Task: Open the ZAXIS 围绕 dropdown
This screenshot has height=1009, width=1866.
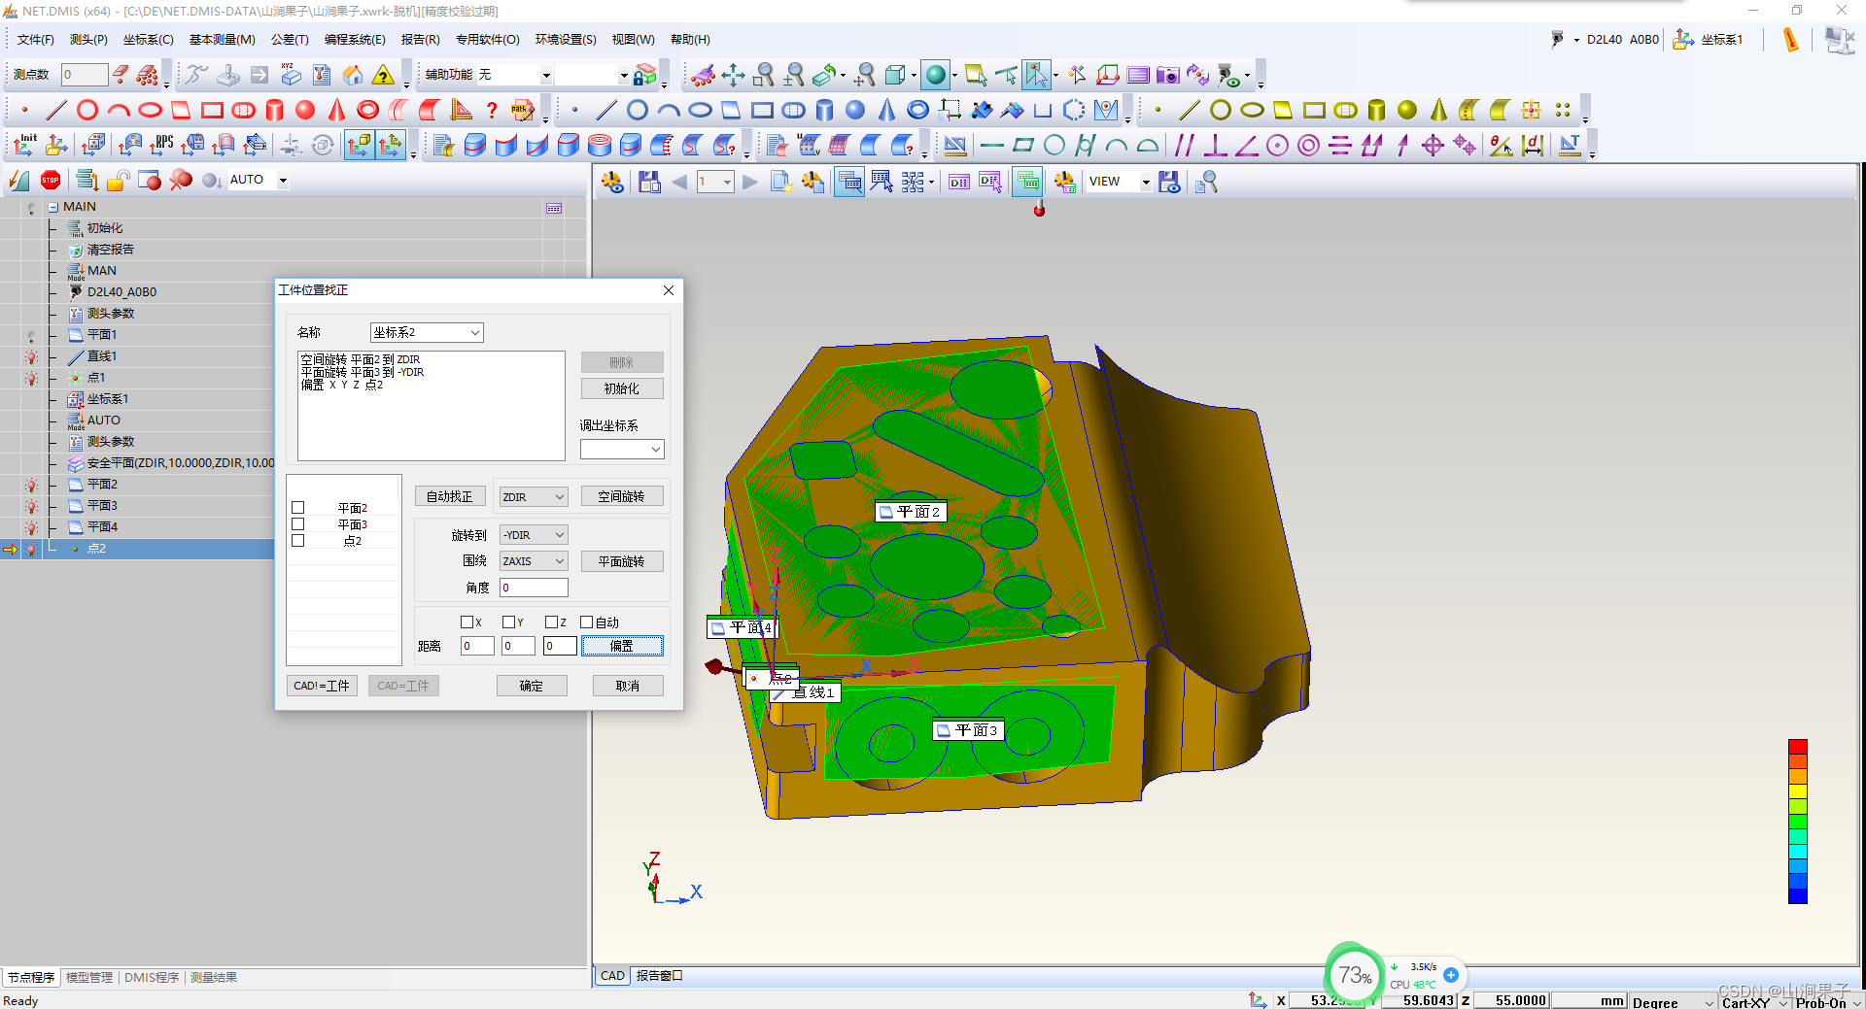Action: [534, 561]
